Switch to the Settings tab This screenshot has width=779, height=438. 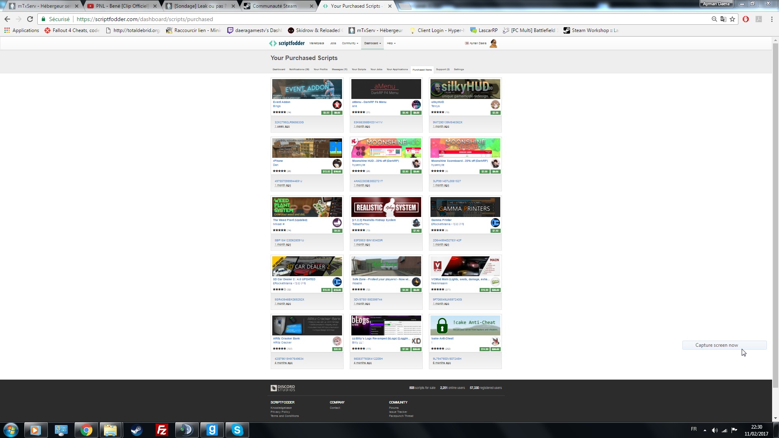459,69
